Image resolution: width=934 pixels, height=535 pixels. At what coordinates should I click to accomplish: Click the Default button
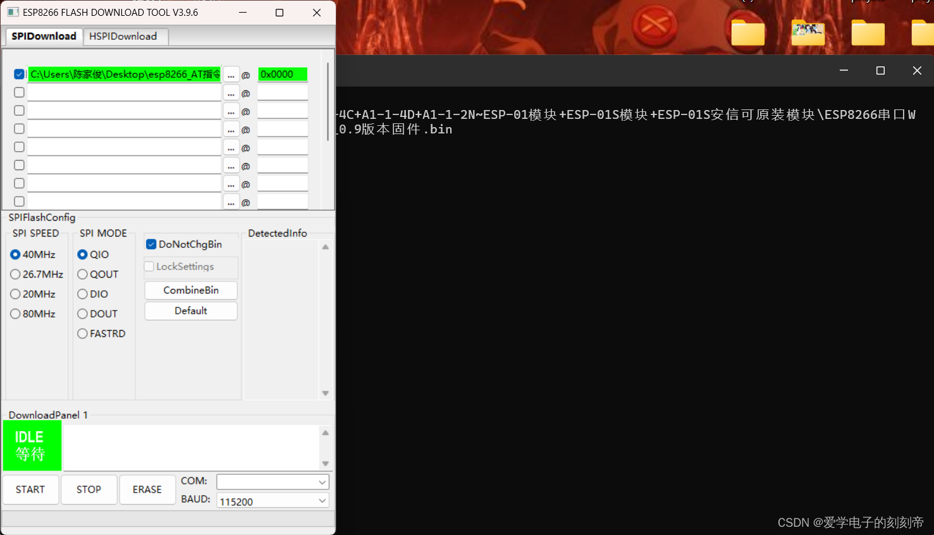[191, 311]
